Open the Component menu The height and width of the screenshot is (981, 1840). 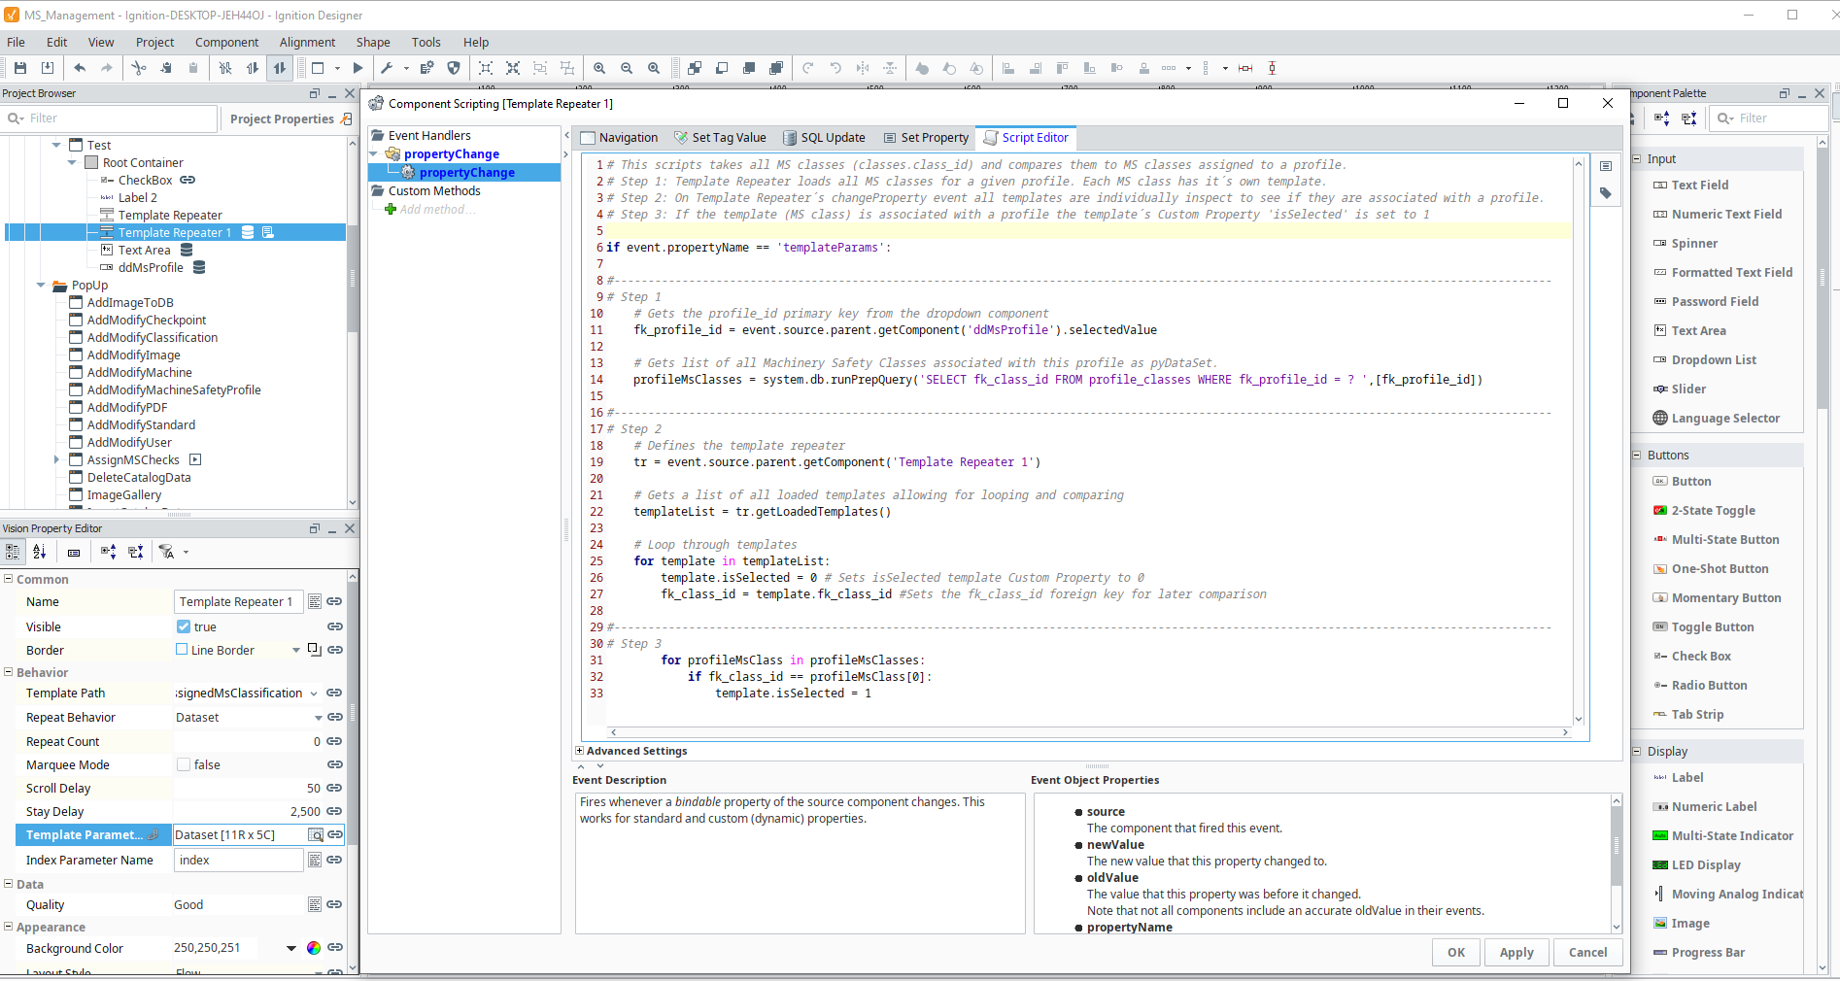226,42
